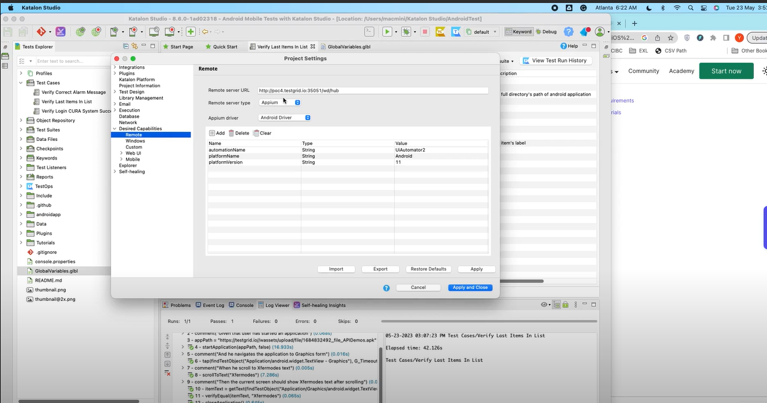767x403 pixels.
Task: Click the Spy Web globe icon
Action: pos(80,32)
